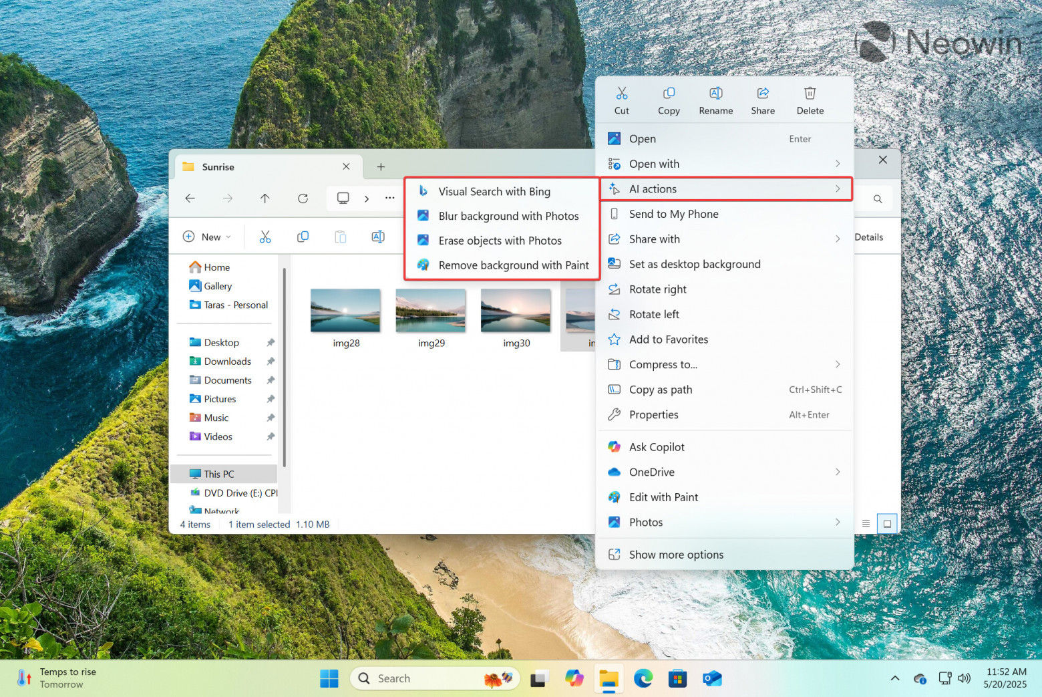Click Show more options
1042x697 pixels.
(676, 554)
